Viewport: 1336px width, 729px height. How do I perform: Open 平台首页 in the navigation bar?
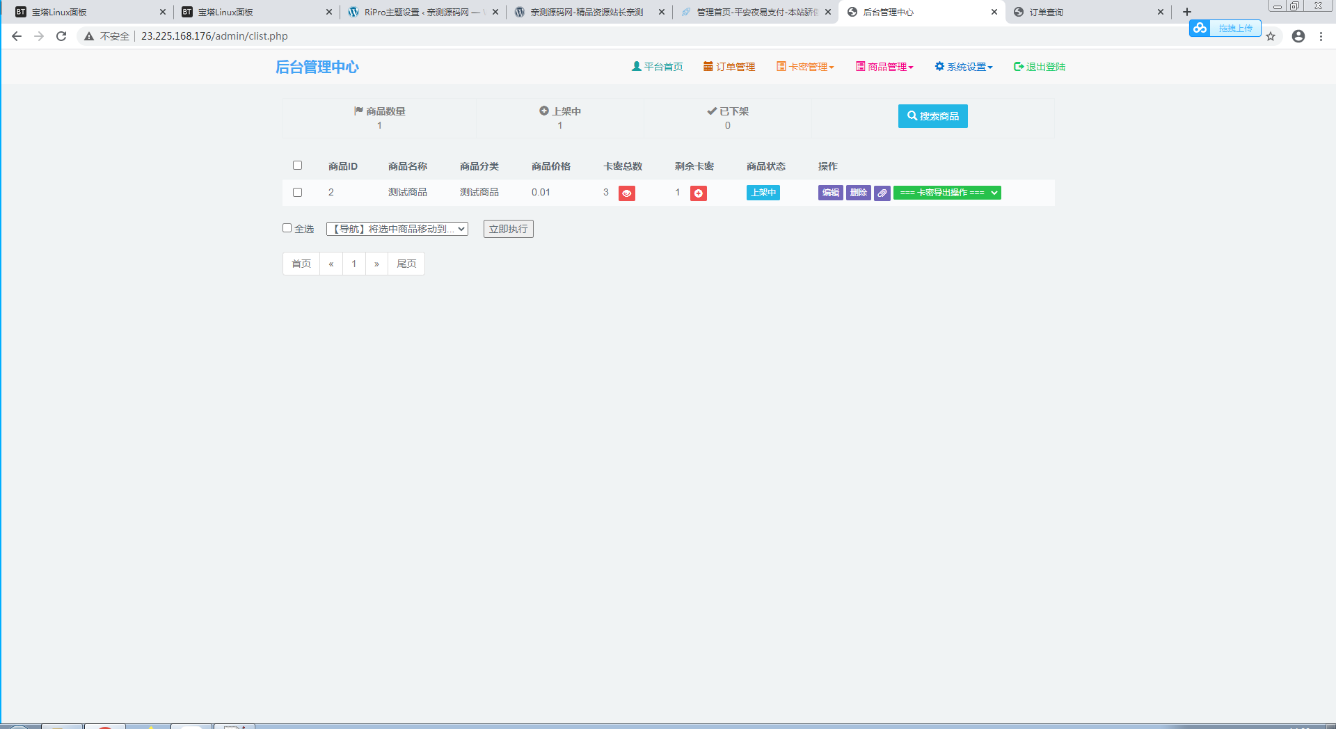657,67
